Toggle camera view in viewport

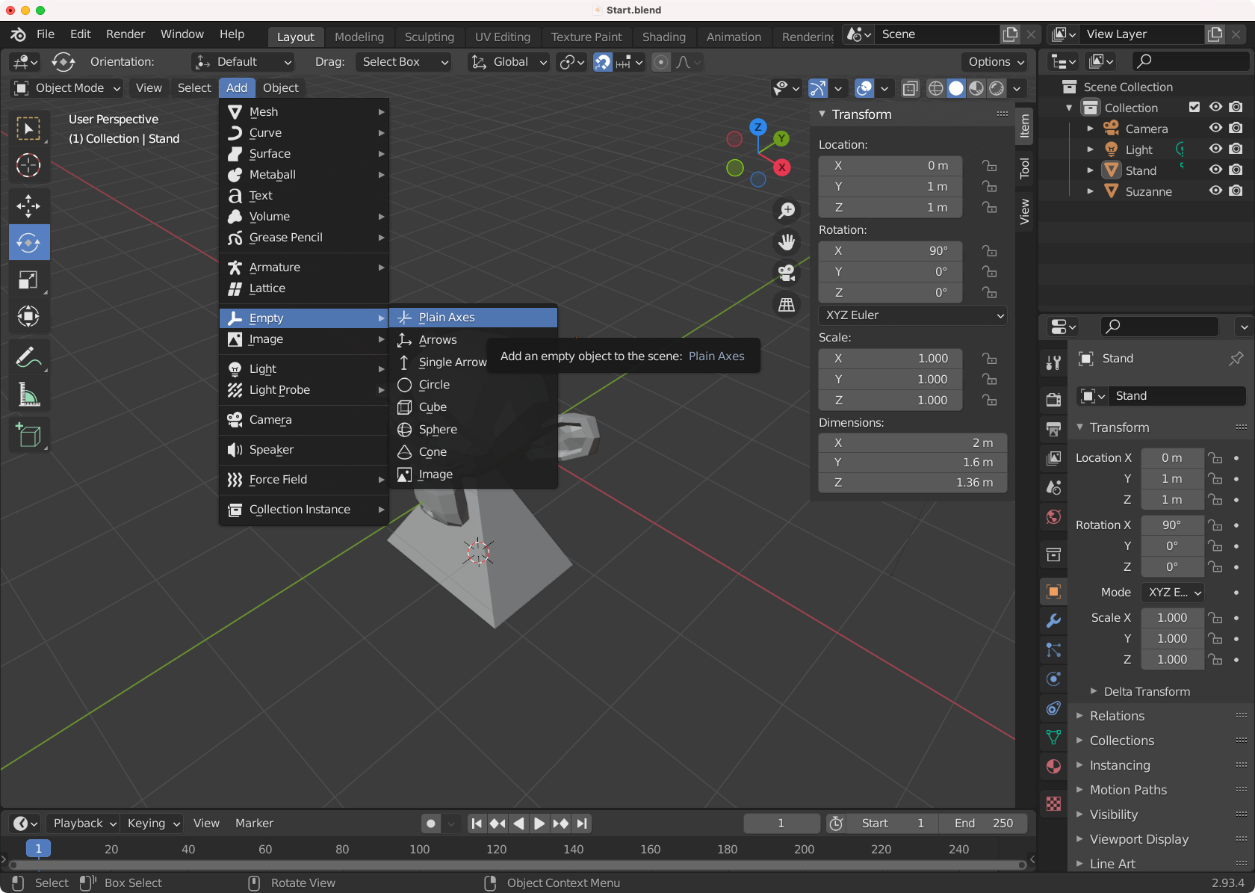[x=787, y=274]
